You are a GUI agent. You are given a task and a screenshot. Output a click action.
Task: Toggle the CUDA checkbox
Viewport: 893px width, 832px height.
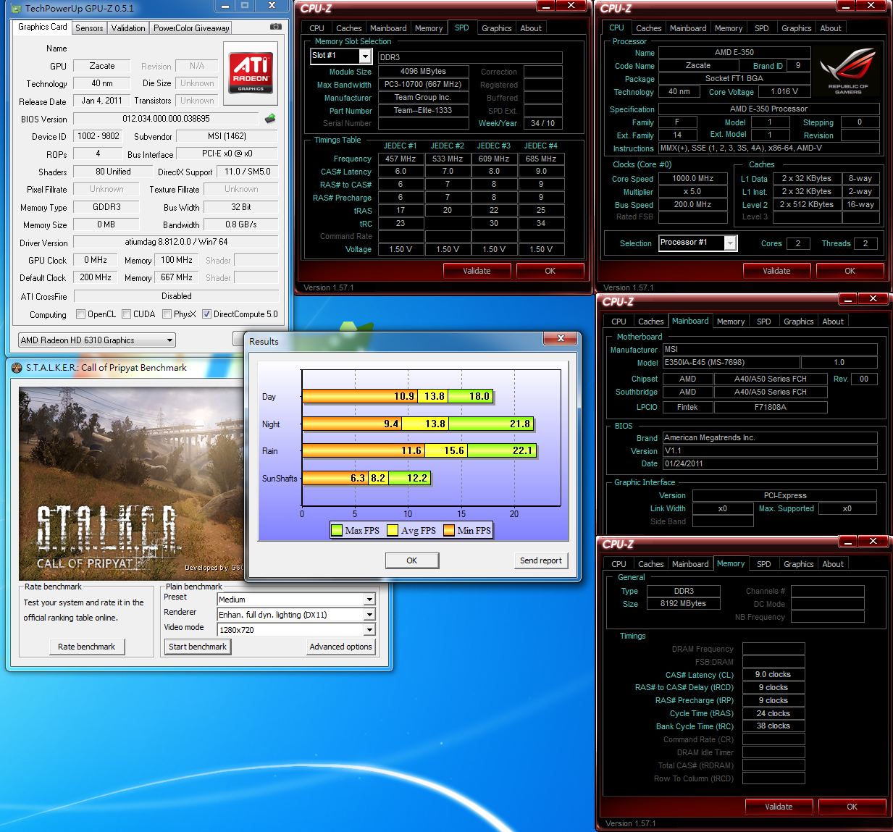tap(127, 314)
